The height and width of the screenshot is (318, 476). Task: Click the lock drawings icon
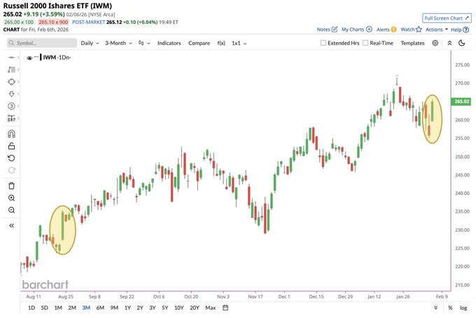coord(11,146)
